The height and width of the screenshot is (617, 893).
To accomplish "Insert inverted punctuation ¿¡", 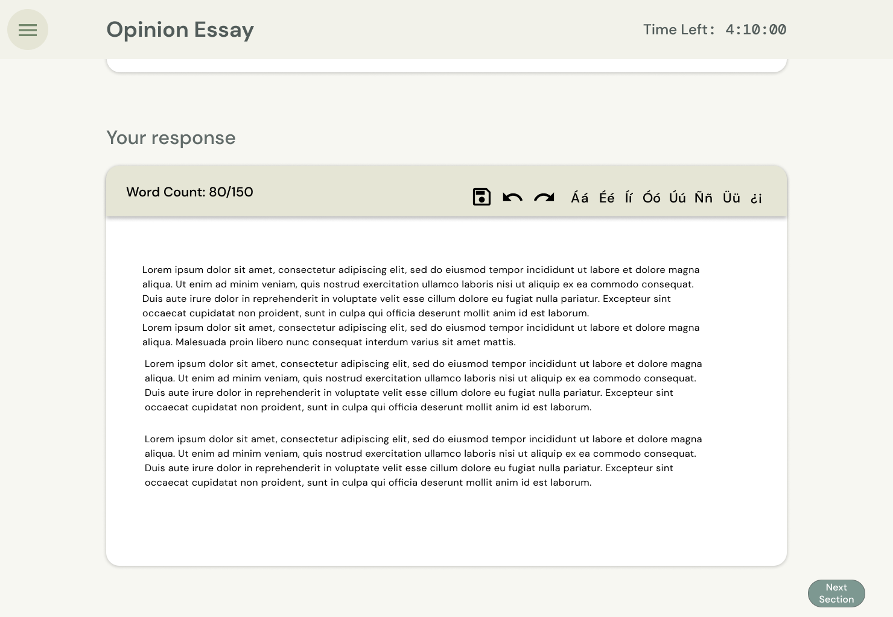I will pyautogui.click(x=756, y=198).
